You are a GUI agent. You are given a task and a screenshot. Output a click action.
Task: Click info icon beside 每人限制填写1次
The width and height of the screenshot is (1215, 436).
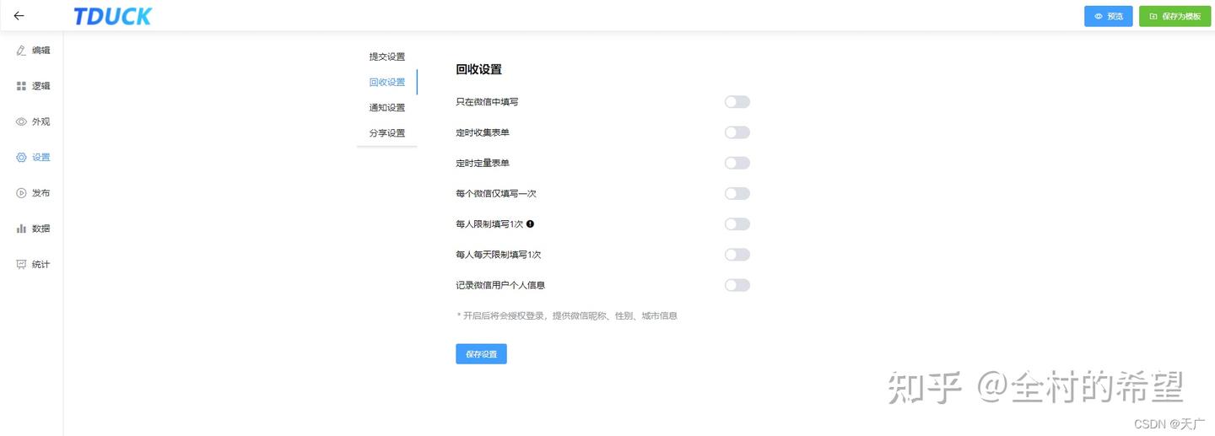coord(531,224)
